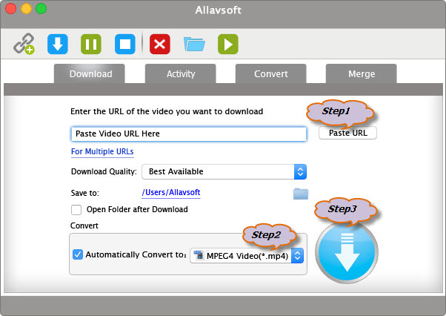
Task: Click the add URL link icon
Action: (24, 44)
